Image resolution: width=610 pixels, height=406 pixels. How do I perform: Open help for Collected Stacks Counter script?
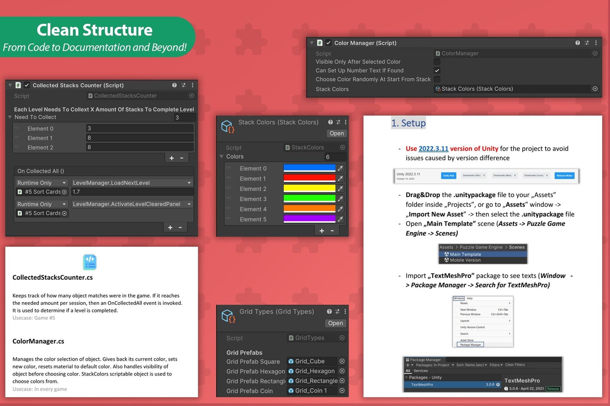174,85
